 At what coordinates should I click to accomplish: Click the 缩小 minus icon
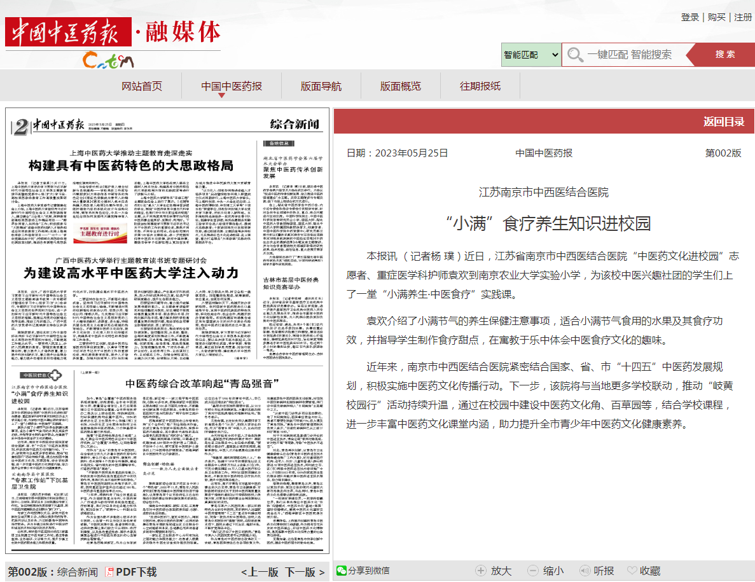(532, 571)
